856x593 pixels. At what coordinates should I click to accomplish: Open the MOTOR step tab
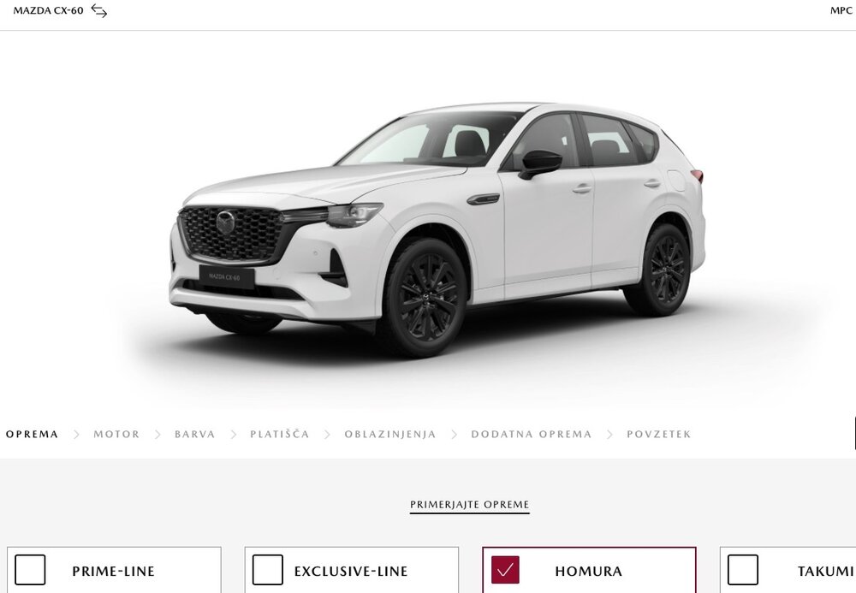(x=116, y=434)
